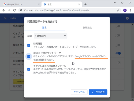
Task: Click the キャンセル button
Action: click(x=79, y=92)
